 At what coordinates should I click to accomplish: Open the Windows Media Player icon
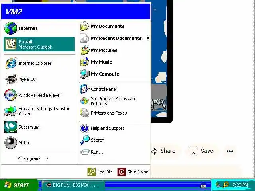click(x=11, y=95)
